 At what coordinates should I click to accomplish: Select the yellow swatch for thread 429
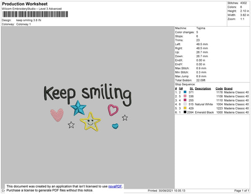point(185,108)
